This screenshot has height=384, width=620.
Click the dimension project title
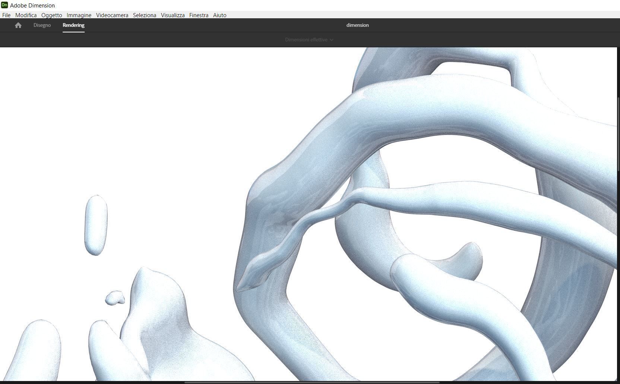pos(357,25)
